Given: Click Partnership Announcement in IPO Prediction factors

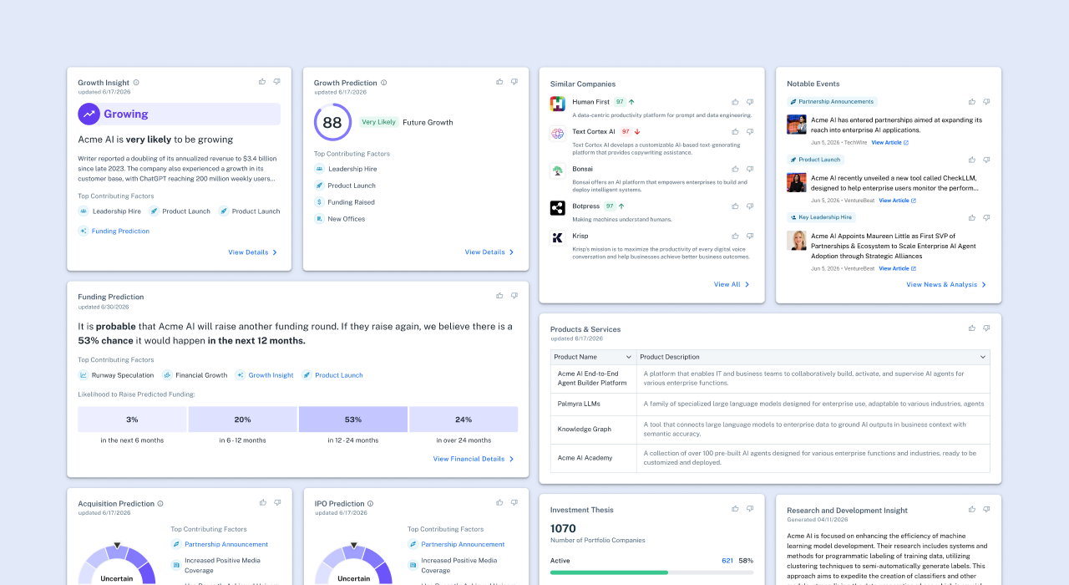Looking at the screenshot, I should click(x=456, y=544).
